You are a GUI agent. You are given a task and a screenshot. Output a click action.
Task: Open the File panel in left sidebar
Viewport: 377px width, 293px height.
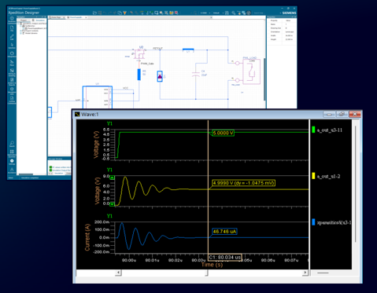[12, 28]
